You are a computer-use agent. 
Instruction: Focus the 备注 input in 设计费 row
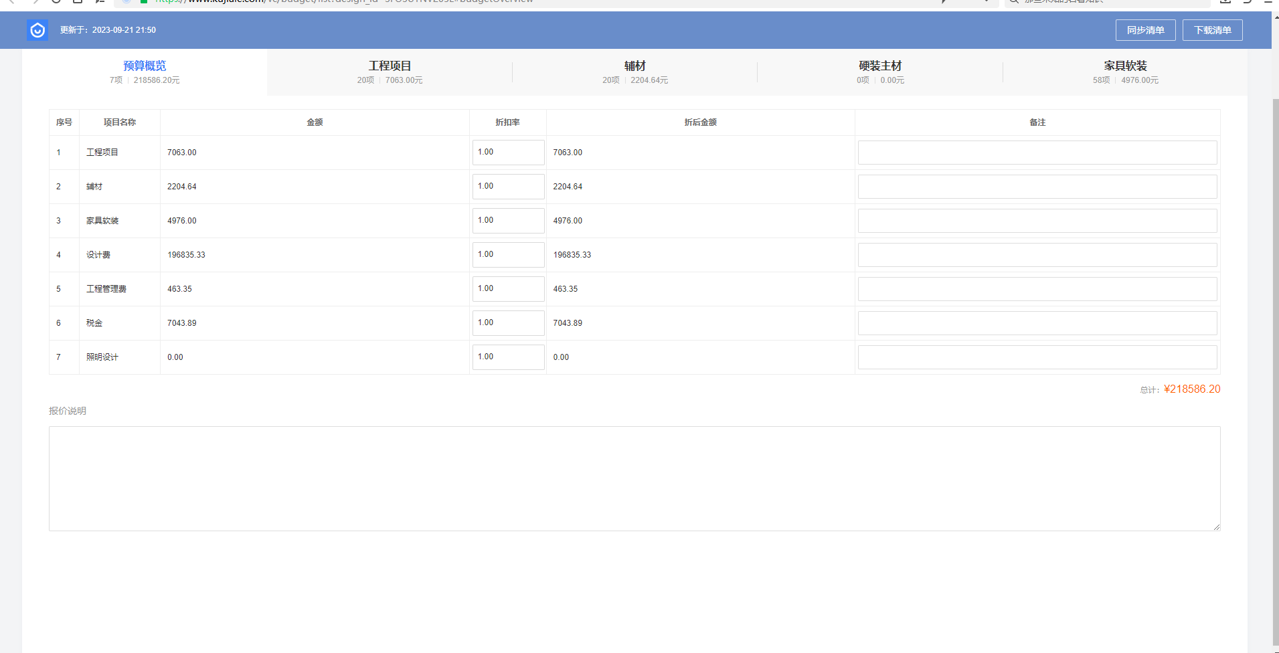(1037, 255)
